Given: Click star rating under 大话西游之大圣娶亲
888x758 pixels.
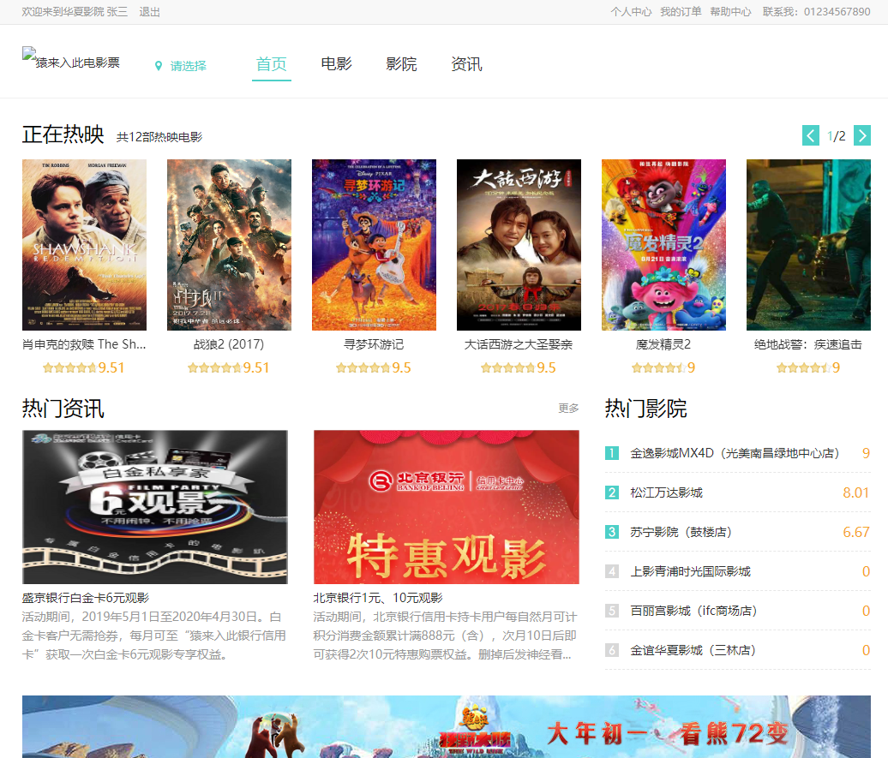Looking at the screenshot, I should [508, 368].
